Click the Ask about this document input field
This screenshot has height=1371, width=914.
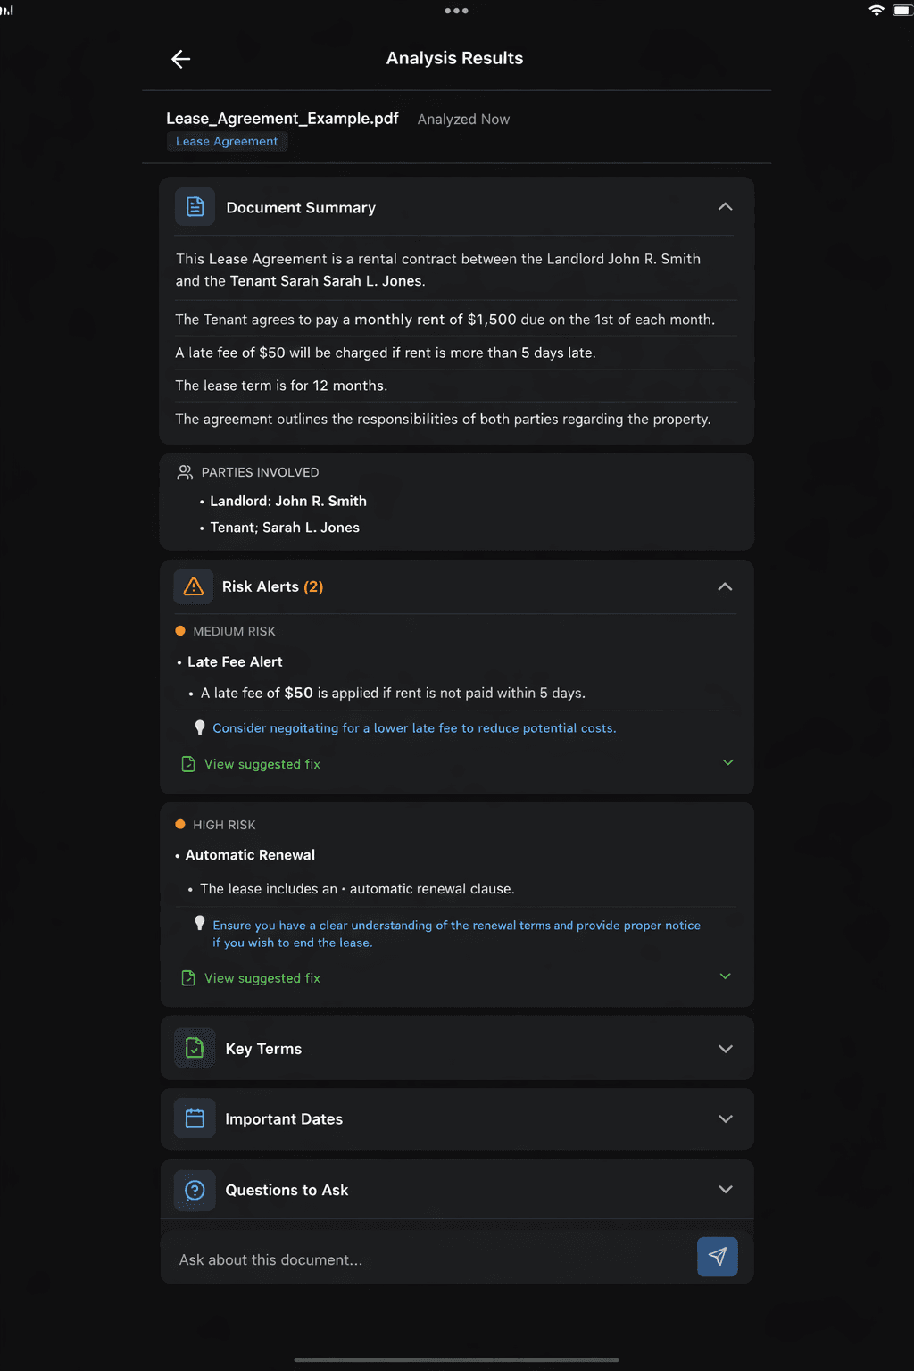pos(402,1259)
